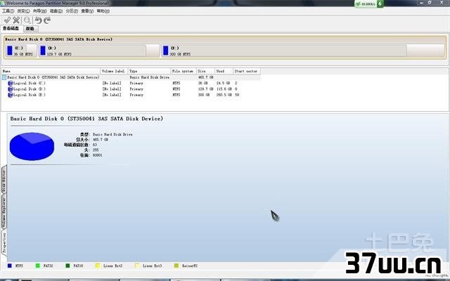450x281 pixels.
Task: Click the Discard X toolbar icon
Action: coord(16,20)
